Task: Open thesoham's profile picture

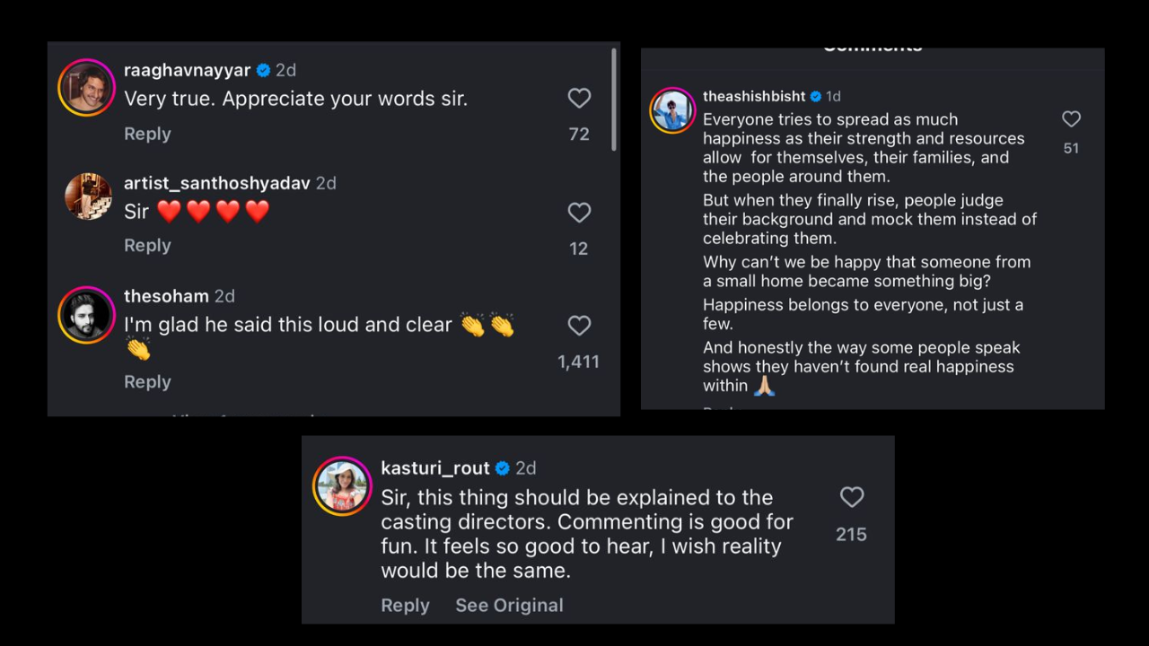Action: click(x=87, y=315)
